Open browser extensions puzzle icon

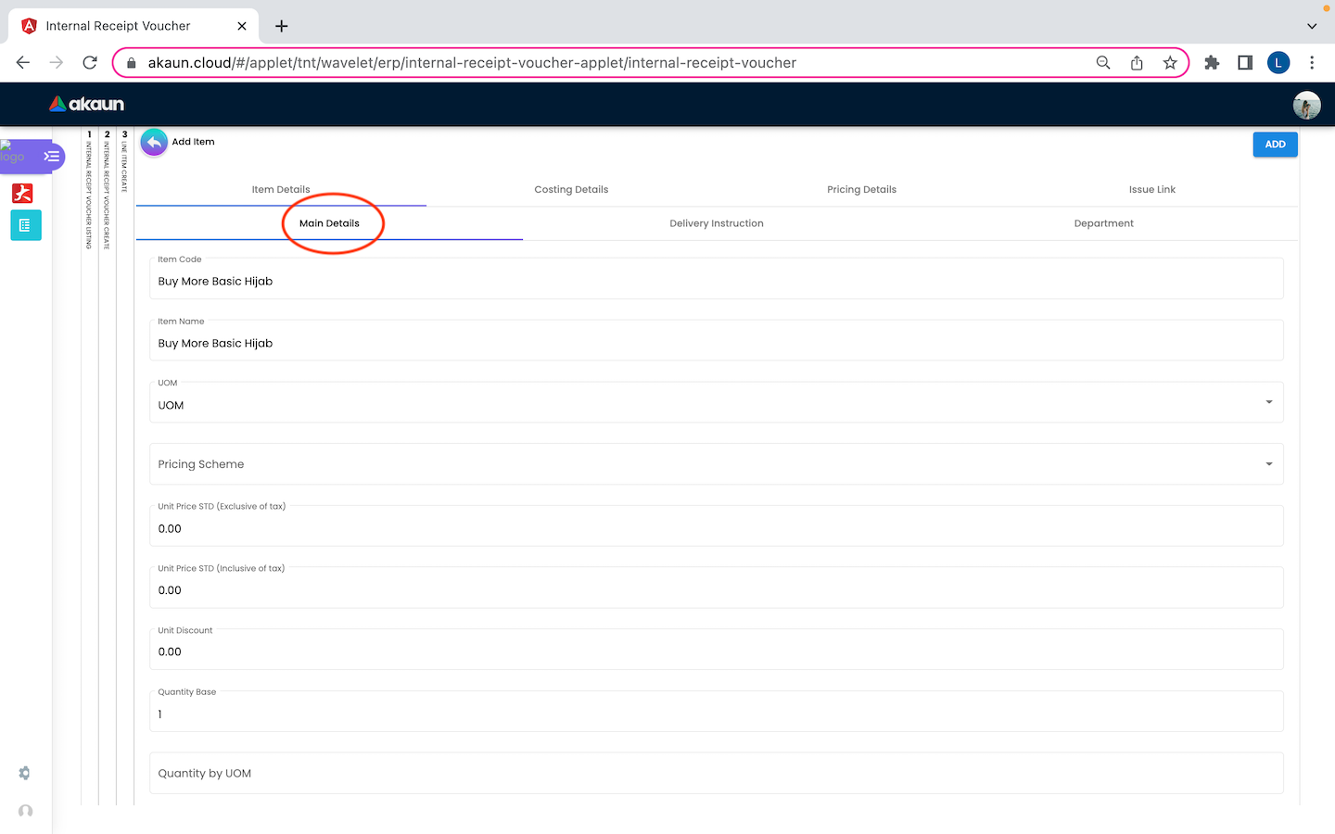point(1212,63)
